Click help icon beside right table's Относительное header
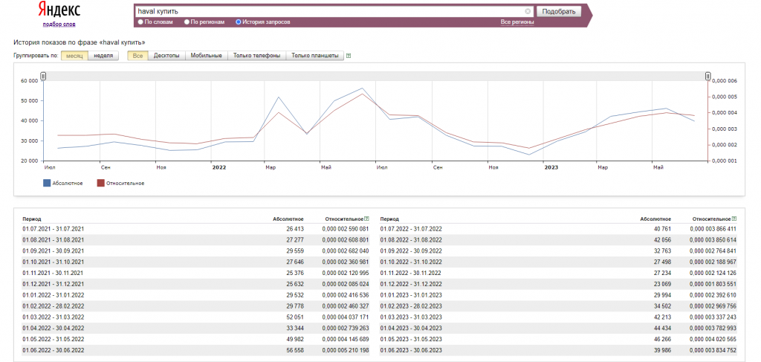The image size is (761, 362). [734, 219]
